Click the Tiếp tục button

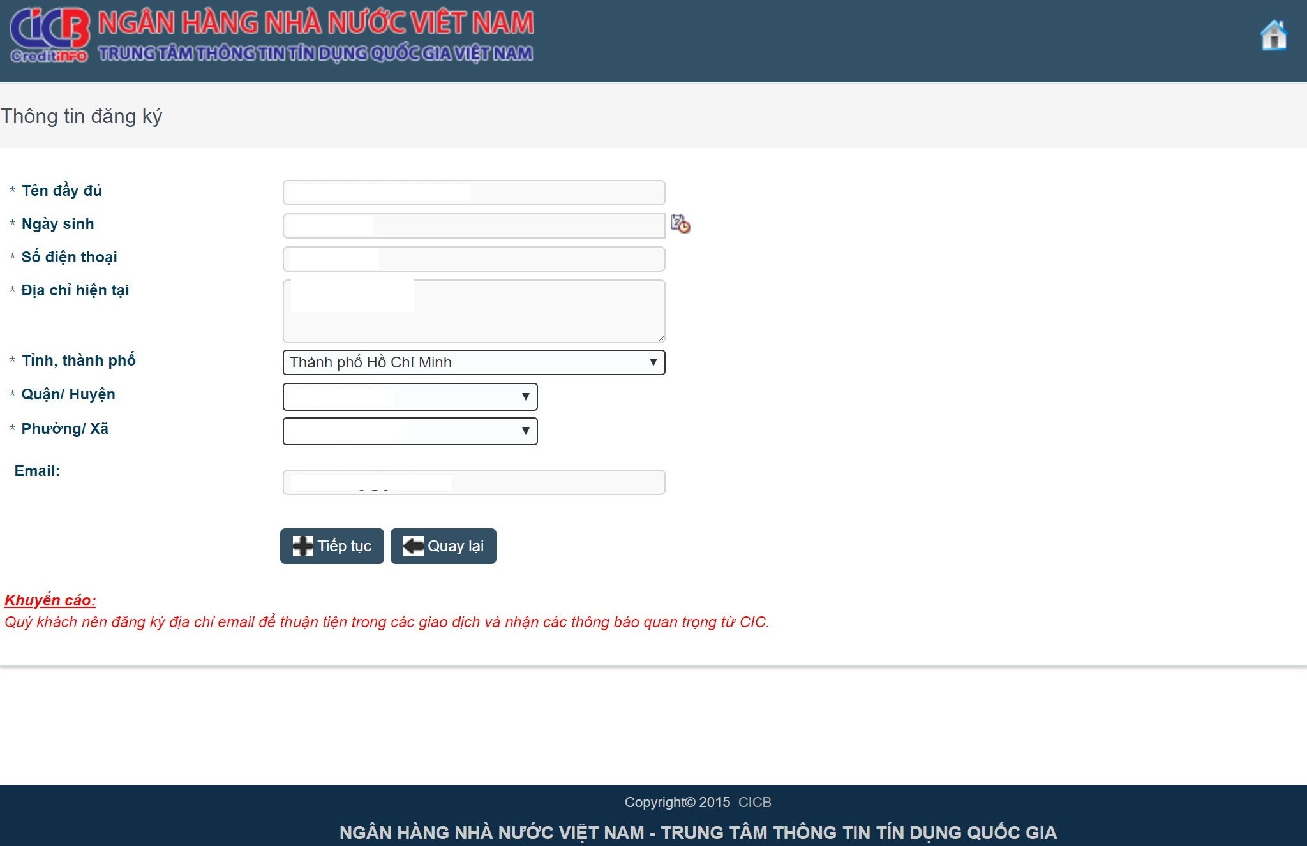(x=332, y=546)
